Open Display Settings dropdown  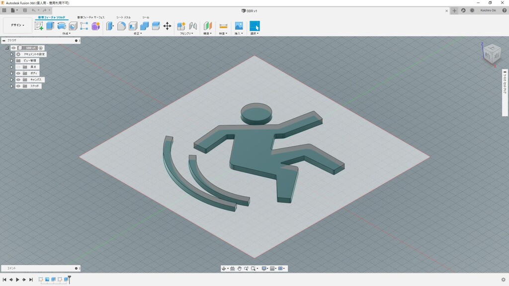[x=264, y=269]
